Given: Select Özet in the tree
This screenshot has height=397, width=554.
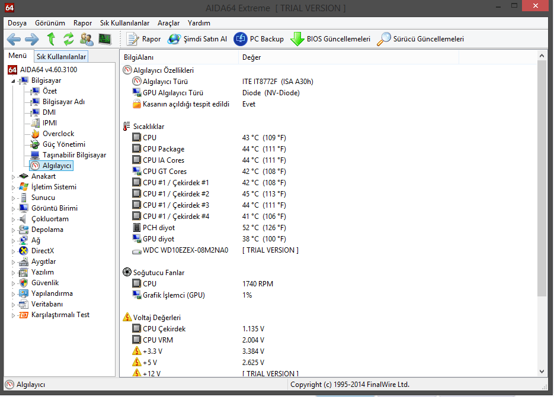Looking at the screenshot, I should 49,91.
